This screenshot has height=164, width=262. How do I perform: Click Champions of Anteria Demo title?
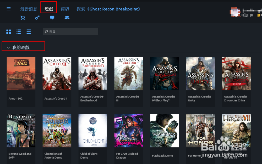pyautogui.click(x=53, y=155)
